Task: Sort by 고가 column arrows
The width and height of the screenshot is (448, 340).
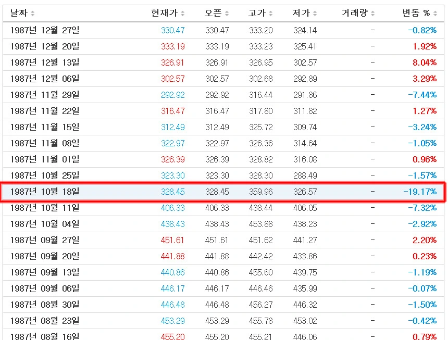Action: (271, 14)
